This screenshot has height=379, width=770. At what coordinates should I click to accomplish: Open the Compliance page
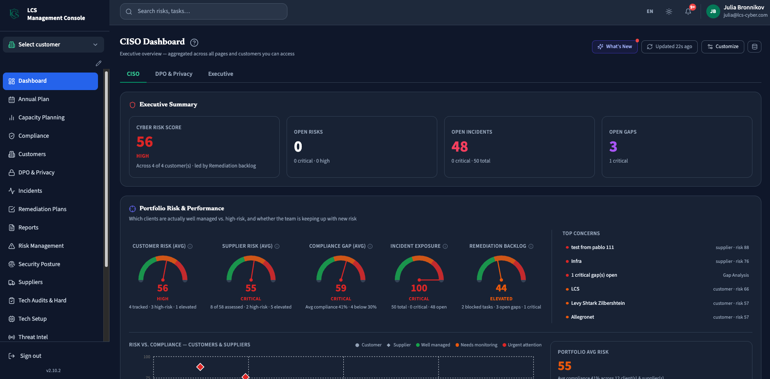tap(50, 136)
